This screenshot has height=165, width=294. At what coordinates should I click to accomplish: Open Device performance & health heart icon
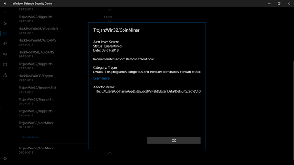(x=5, y=44)
